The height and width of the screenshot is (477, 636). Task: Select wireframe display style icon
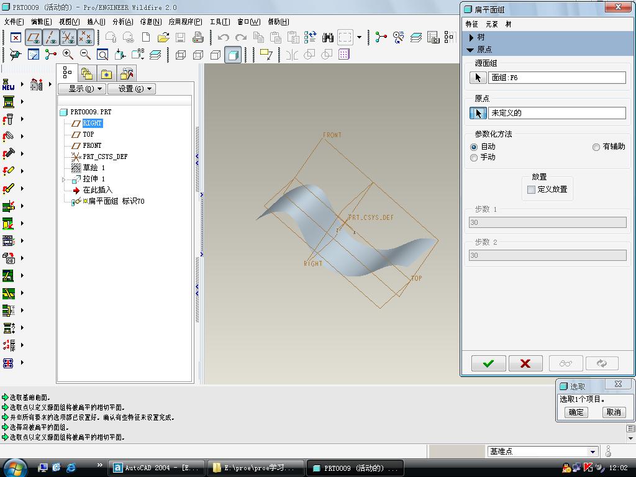[x=181, y=55]
